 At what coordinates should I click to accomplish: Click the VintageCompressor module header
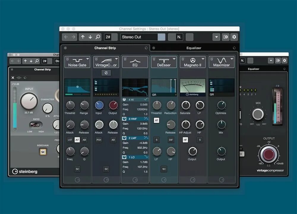(x=106, y=62)
